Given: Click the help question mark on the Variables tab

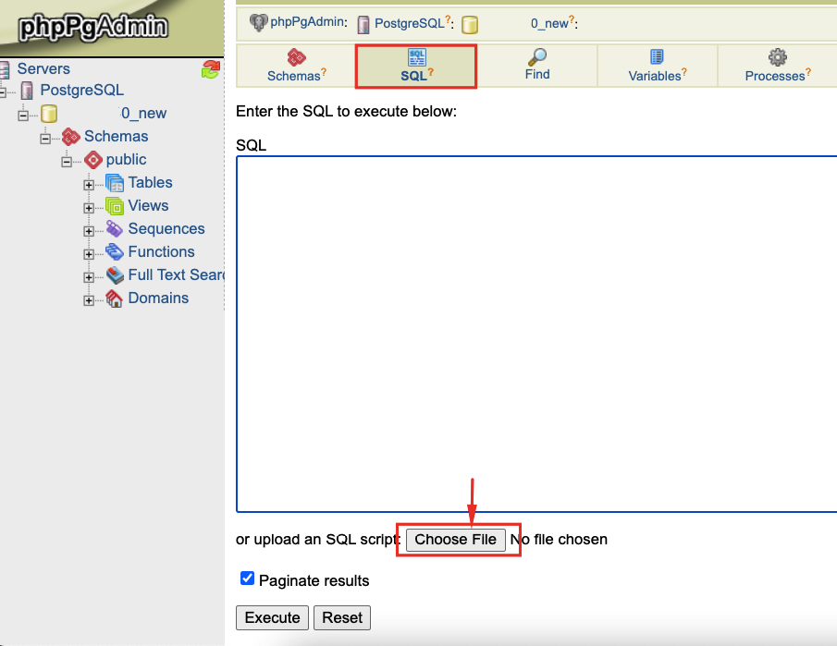Looking at the screenshot, I should (684, 71).
